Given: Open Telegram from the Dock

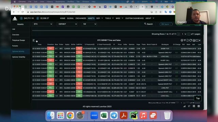Looking at the screenshot, I should click(x=114, y=115).
